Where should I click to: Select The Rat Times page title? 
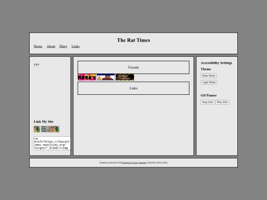click(x=133, y=40)
